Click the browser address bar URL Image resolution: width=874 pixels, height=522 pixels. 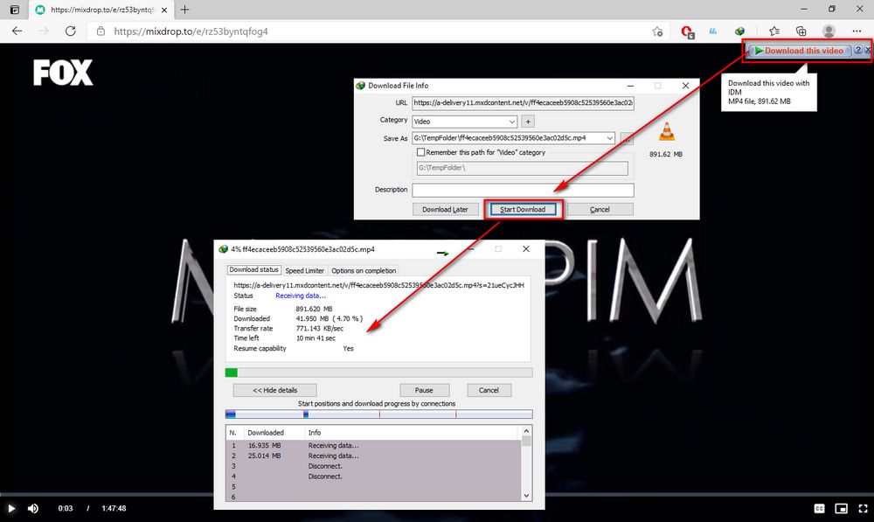(191, 31)
